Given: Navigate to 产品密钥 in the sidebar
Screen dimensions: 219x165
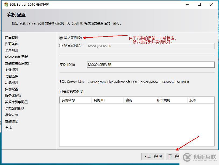Looking at the screenshot, I should pyautogui.click(x=12, y=38).
